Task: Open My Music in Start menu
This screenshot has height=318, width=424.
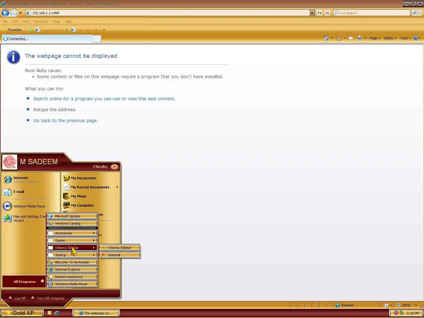Action: click(x=91, y=196)
